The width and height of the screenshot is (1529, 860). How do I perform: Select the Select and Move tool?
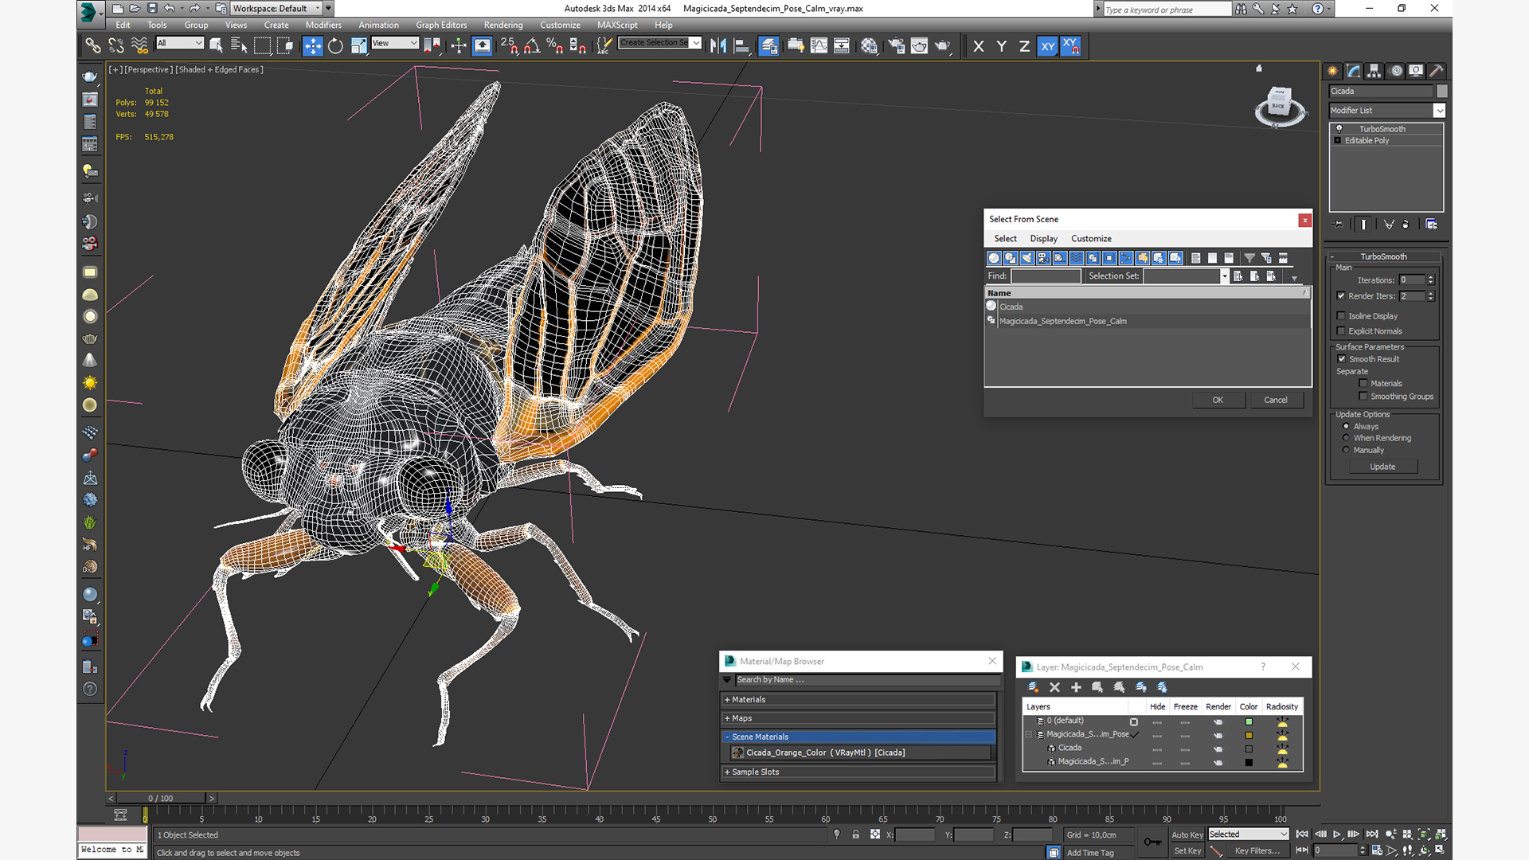click(x=312, y=46)
